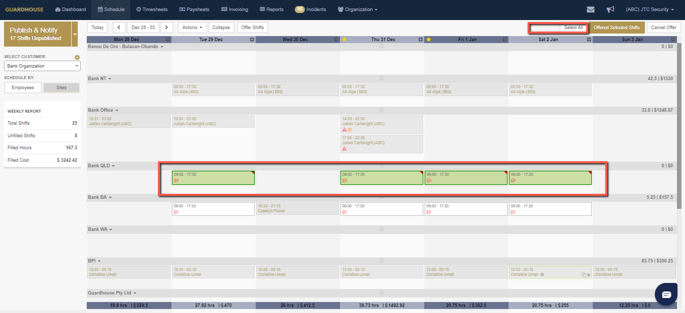Open the announcements megaphone icon
The height and width of the screenshot is (313, 685).
click(x=610, y=10)
